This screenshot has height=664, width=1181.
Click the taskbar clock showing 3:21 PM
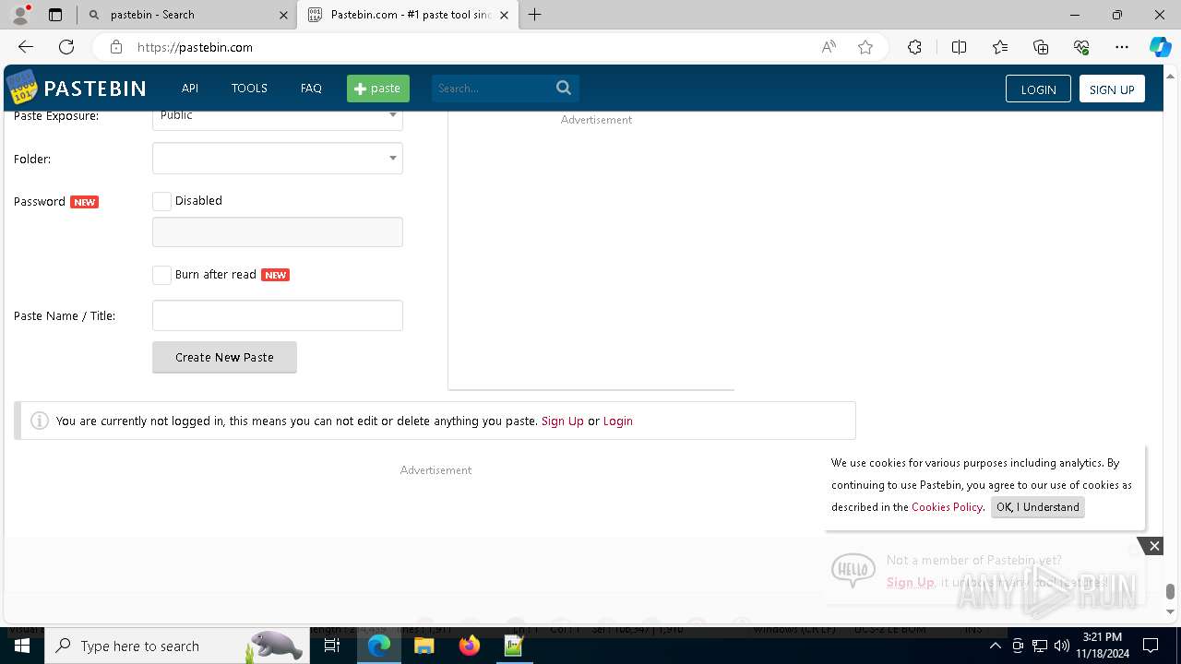[1103, 646]
